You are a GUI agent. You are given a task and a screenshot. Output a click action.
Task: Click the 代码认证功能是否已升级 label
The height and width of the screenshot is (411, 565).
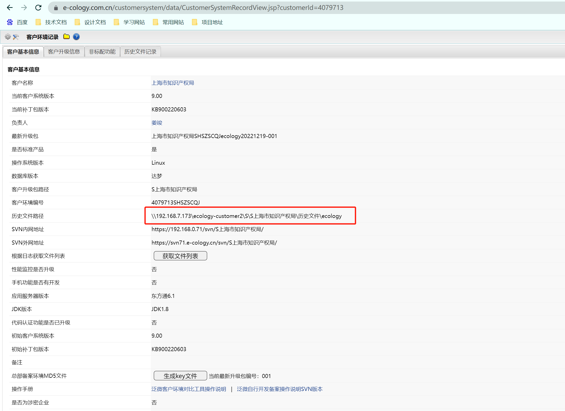coord(41,323)
